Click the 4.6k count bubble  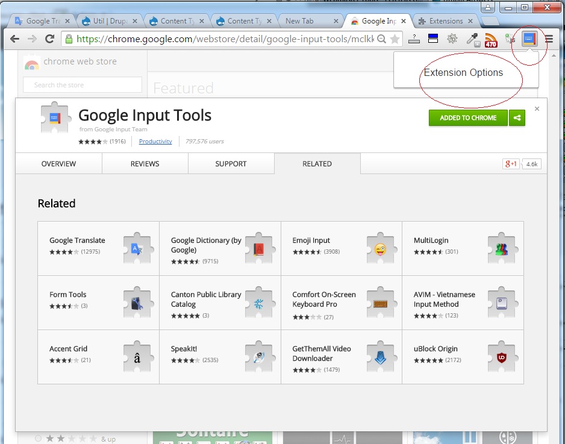click(x=531, y=164)
